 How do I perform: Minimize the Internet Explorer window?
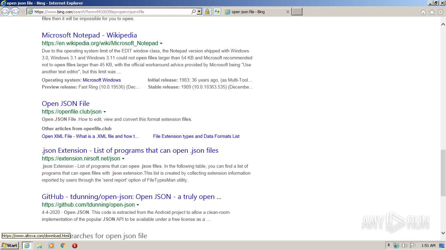[430, 3]
